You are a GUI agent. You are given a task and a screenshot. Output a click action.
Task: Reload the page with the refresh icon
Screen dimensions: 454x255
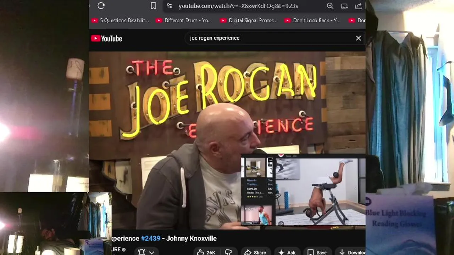pos(101,6)
